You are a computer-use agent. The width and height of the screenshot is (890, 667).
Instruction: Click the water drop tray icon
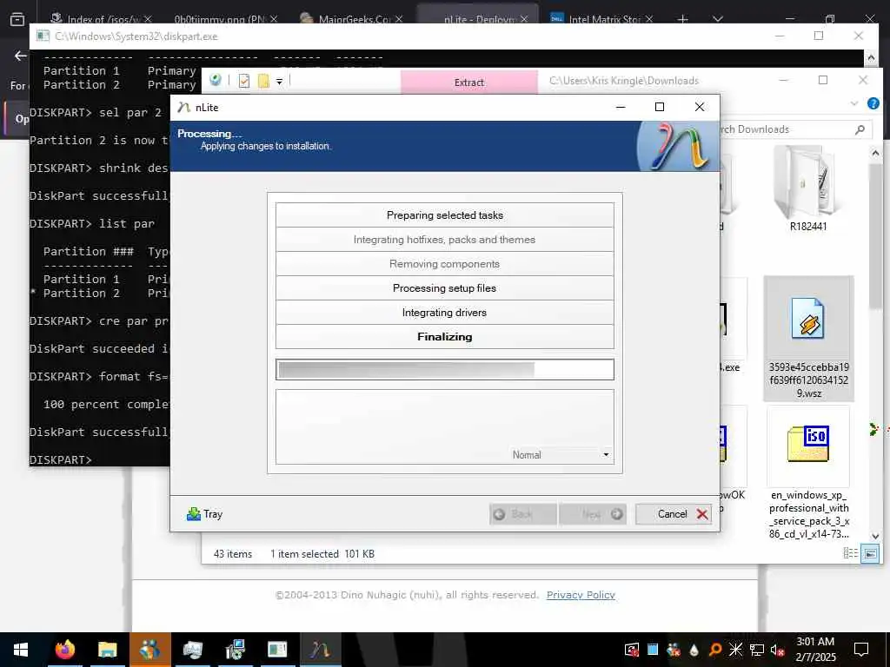pyautogui.click(x=694, y=650)
